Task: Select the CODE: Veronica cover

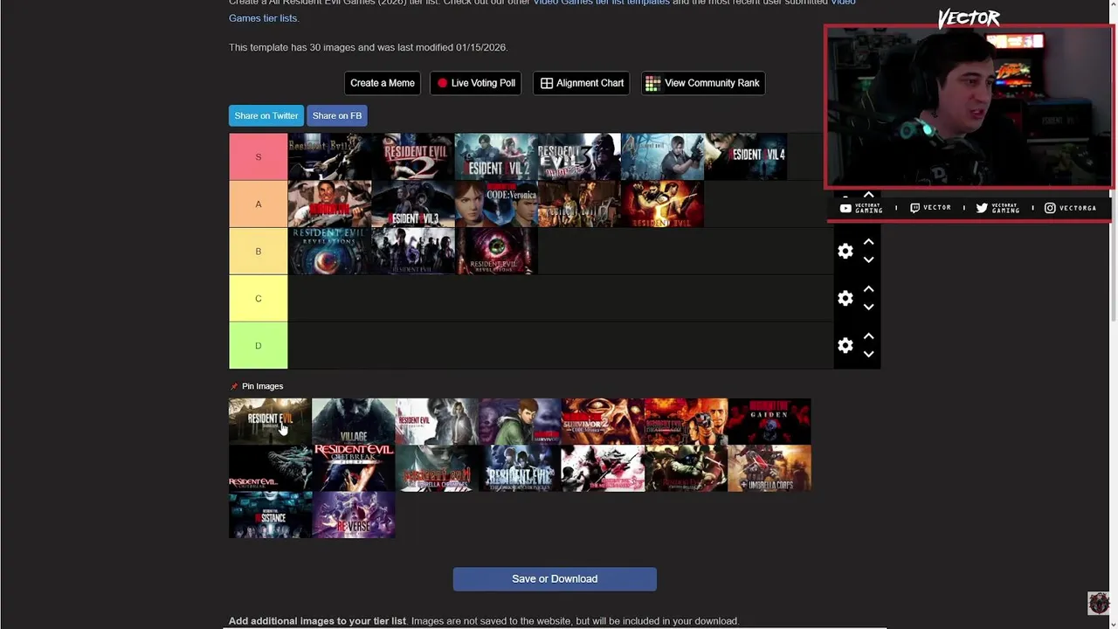Action: coord(496,204)
